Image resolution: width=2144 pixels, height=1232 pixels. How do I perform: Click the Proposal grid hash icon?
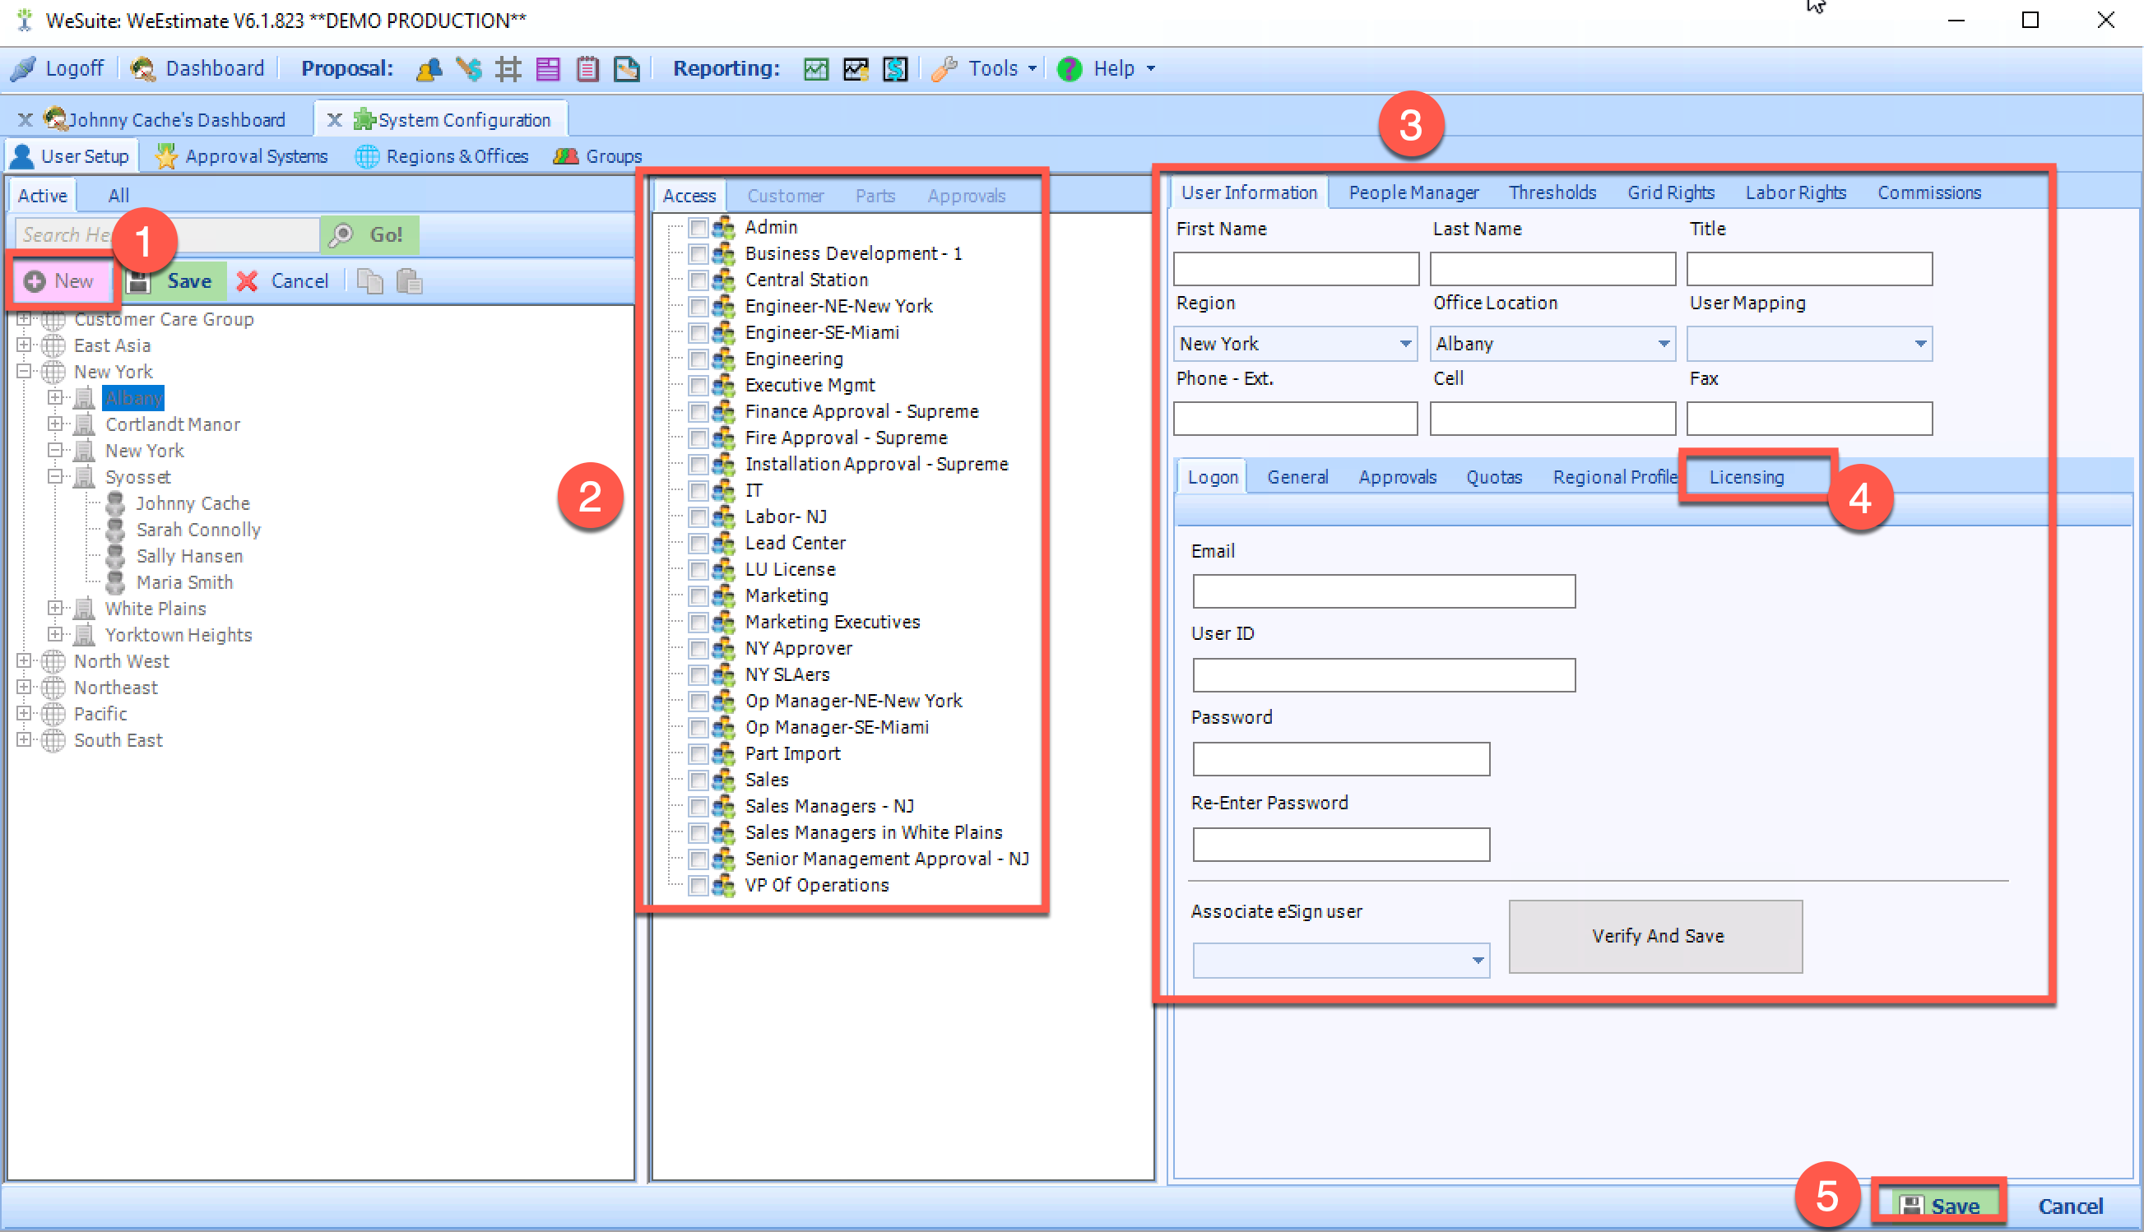click(x=508, y=68)
